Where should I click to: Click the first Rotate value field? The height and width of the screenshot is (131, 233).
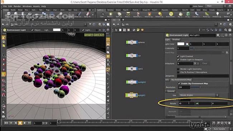click(186, 103)
